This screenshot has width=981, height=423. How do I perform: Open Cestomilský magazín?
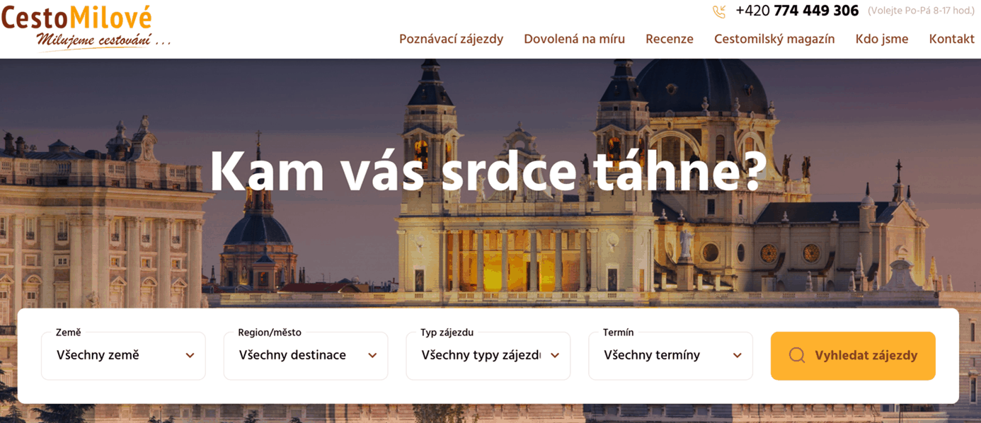[774, 40]
